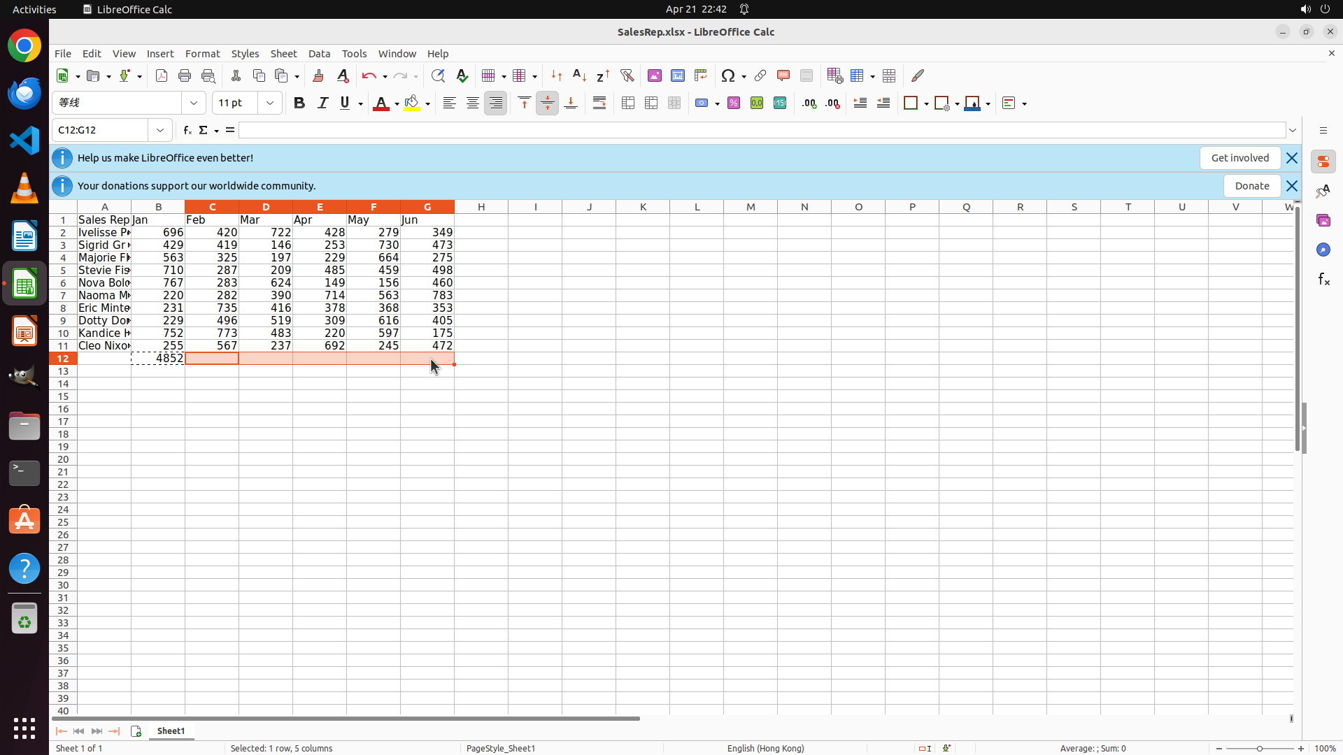Click the Get involved button
This screenshot has width=1343, height=755.
pyautogui.click(x=1239, y=158)
